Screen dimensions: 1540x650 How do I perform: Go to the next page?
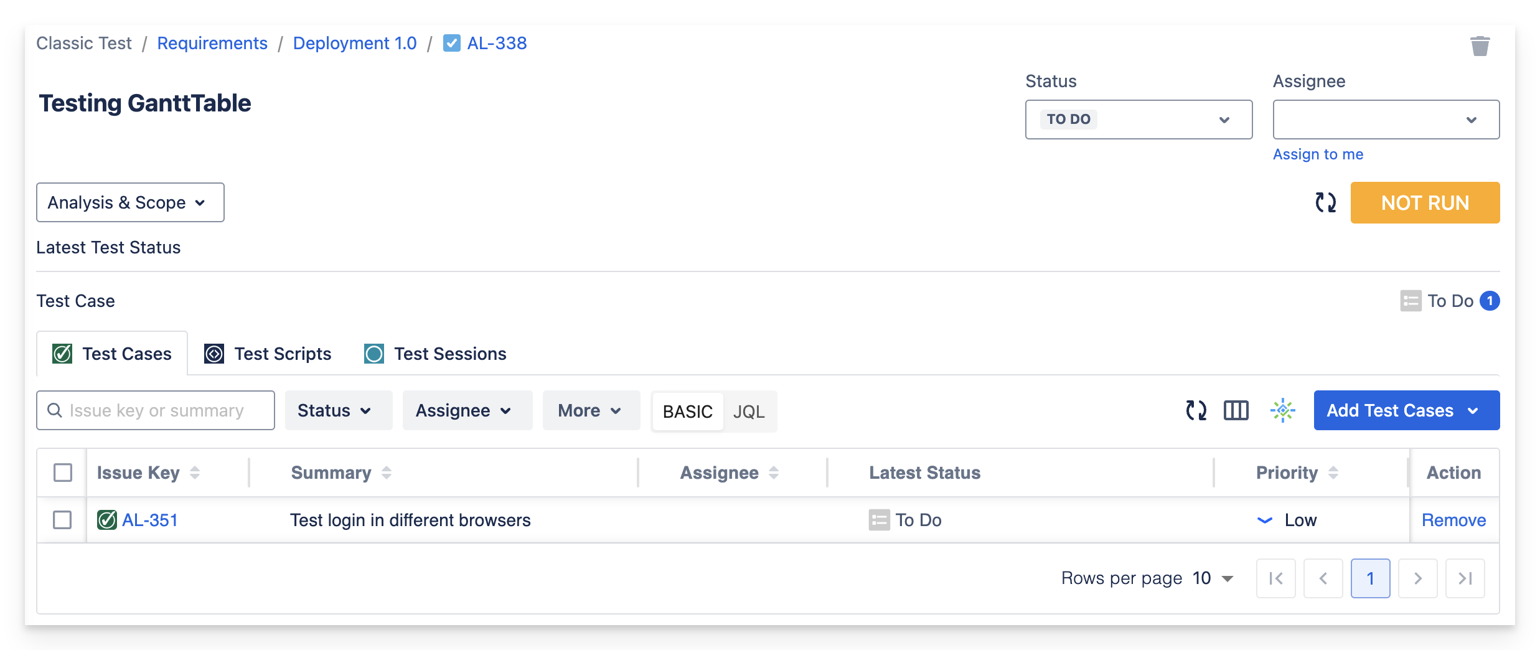[1417, 578]
